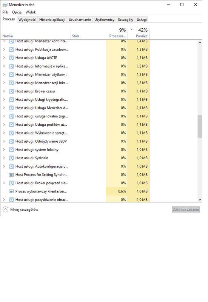The width and height of the screenshot is (208, 302).
Task: Click window icon of Proces wykonawczy klienta/ser...
Action: pyautogui.click(x=11, y=191)
